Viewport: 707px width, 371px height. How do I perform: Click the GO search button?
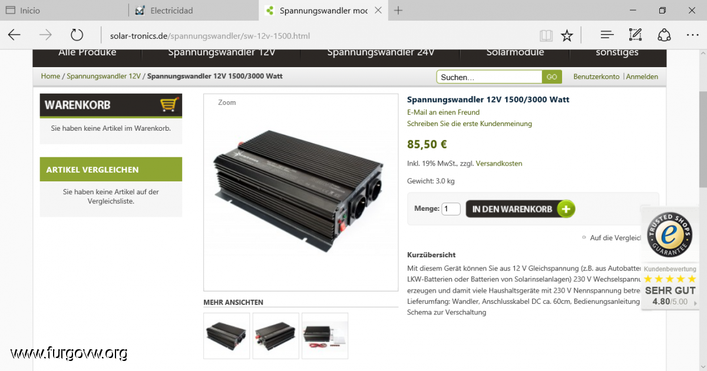[551, 77]
